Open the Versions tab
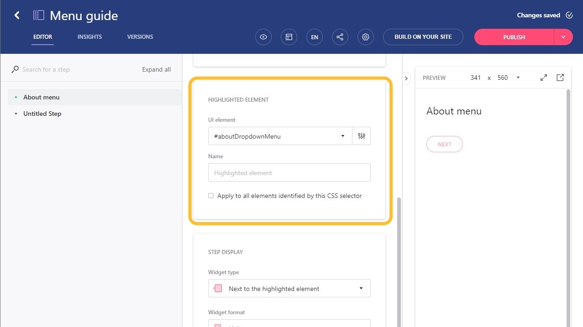This screenshot has height=327, width=583. tap(140, 37)
